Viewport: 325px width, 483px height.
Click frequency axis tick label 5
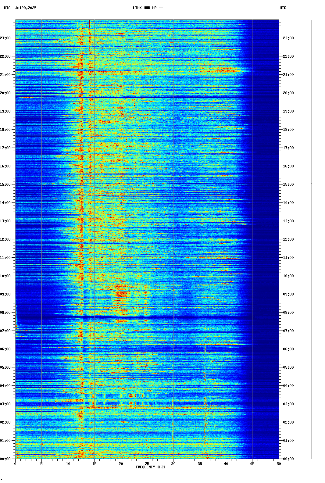(41, 464)
